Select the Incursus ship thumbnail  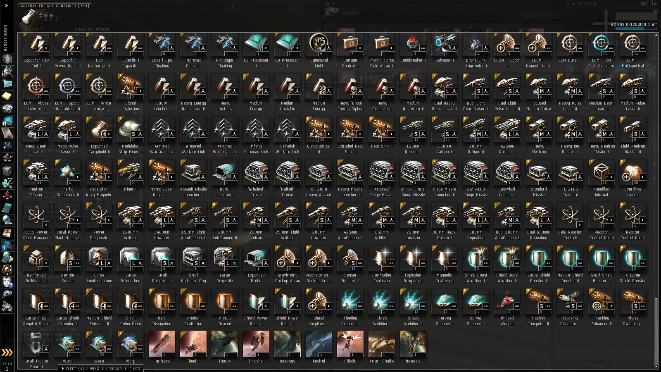288,344
